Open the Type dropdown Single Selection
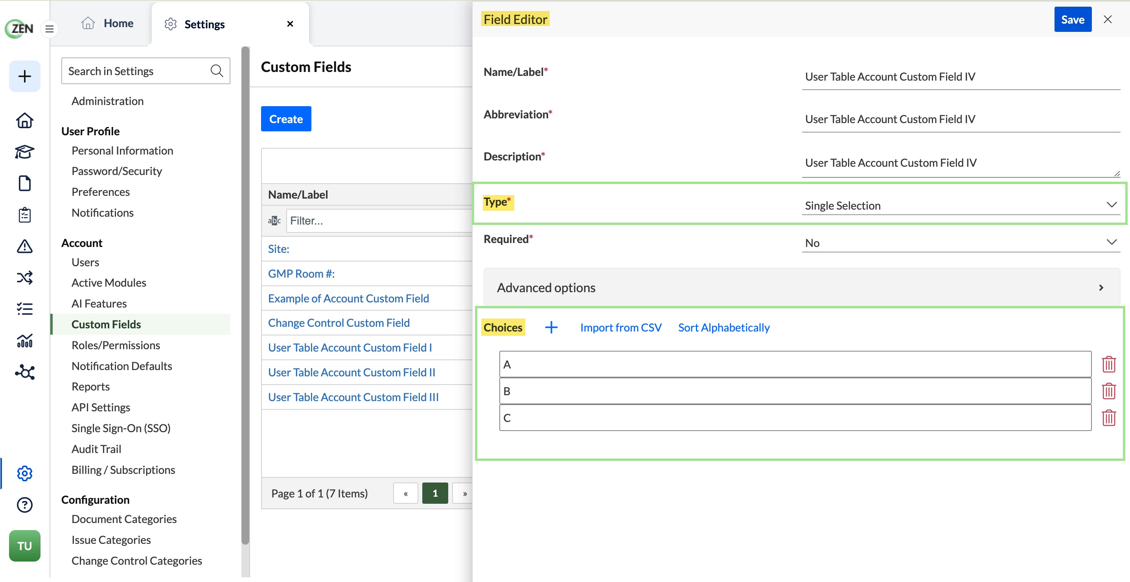The image size is (1130, 582). pyautogui.click(x=961, y=205)
